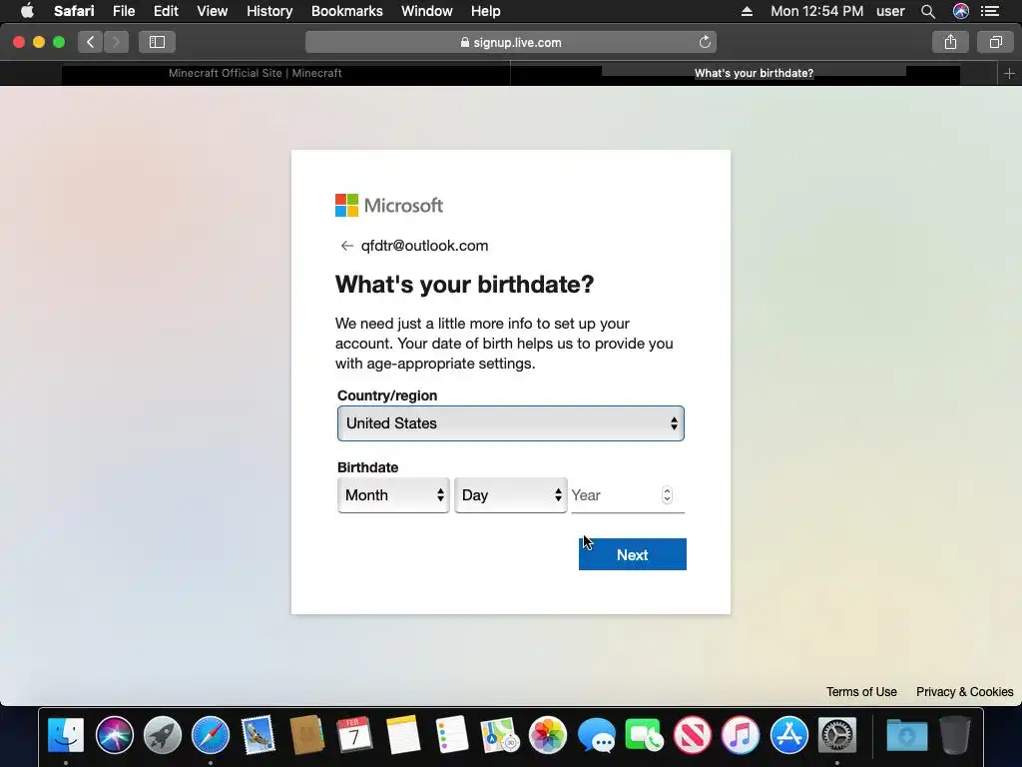Open Notes icon in Dock
The width and height of the screenshot is (1022, 767).
click(403, 735)
